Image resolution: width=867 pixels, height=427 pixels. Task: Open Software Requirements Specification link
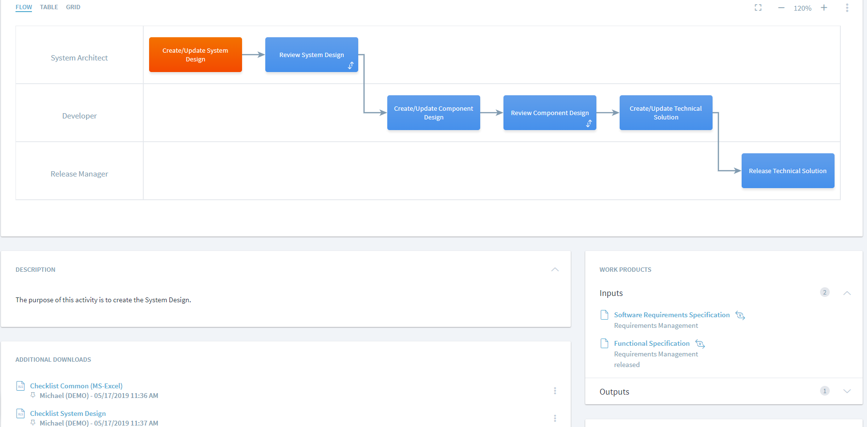671,315
